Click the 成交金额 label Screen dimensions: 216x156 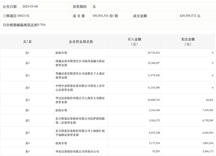pos(140,16)
